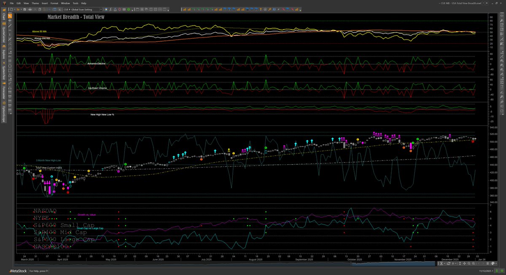The image size is (506, 275).
Task: Click the circular target icon in top toolbar
Action: [x=265, y=9]
